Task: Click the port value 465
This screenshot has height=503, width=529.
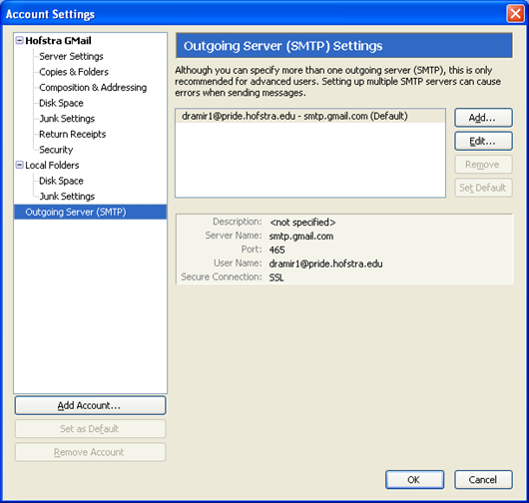Action: tap(276, 250)
